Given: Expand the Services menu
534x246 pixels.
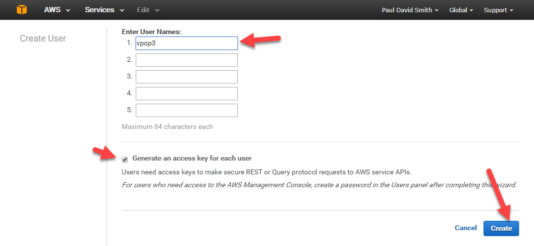Looking at the screenshot, I should [103, 10].
